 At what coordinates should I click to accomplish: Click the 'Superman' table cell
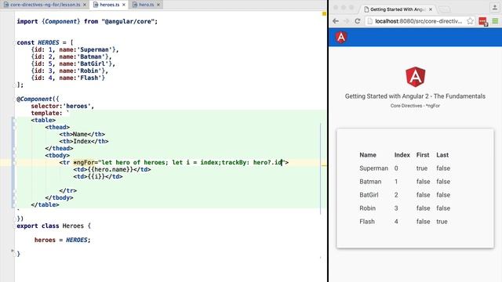click(x=373, y=168)
